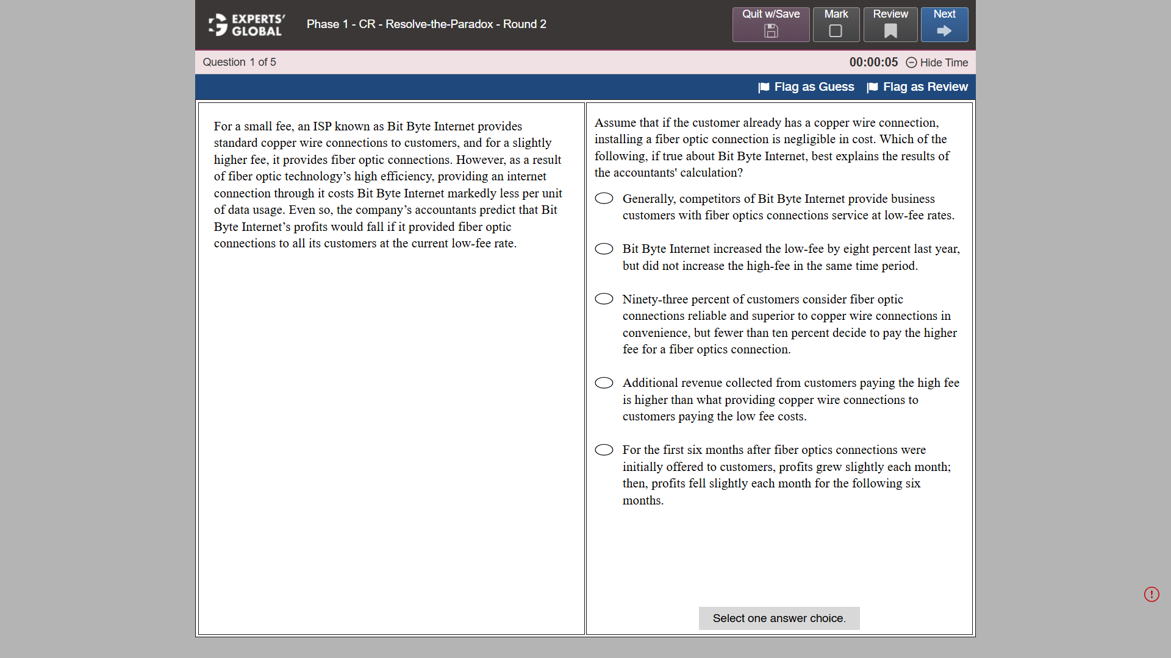Click the red alert icon bottom right
The image size is (1171, 658).
pos(1152,594)
